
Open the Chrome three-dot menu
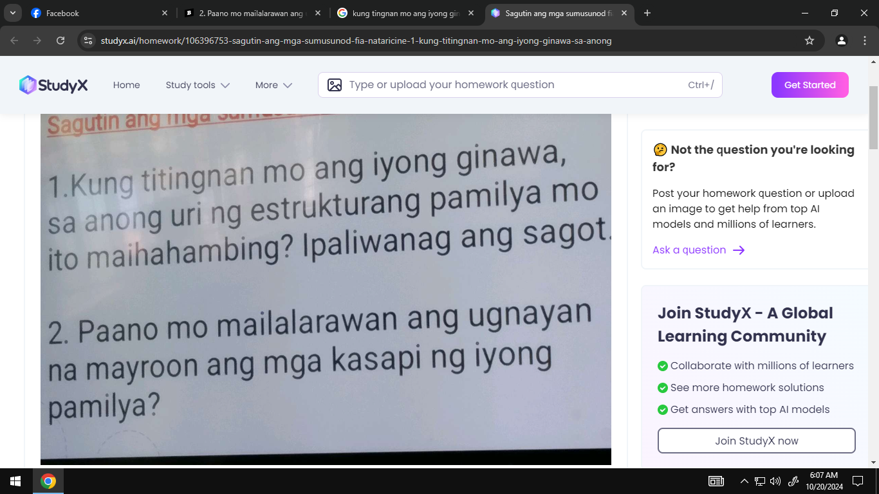coord(865,41)
